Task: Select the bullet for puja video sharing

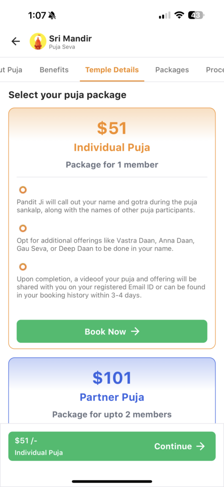Action: point(23,267)
